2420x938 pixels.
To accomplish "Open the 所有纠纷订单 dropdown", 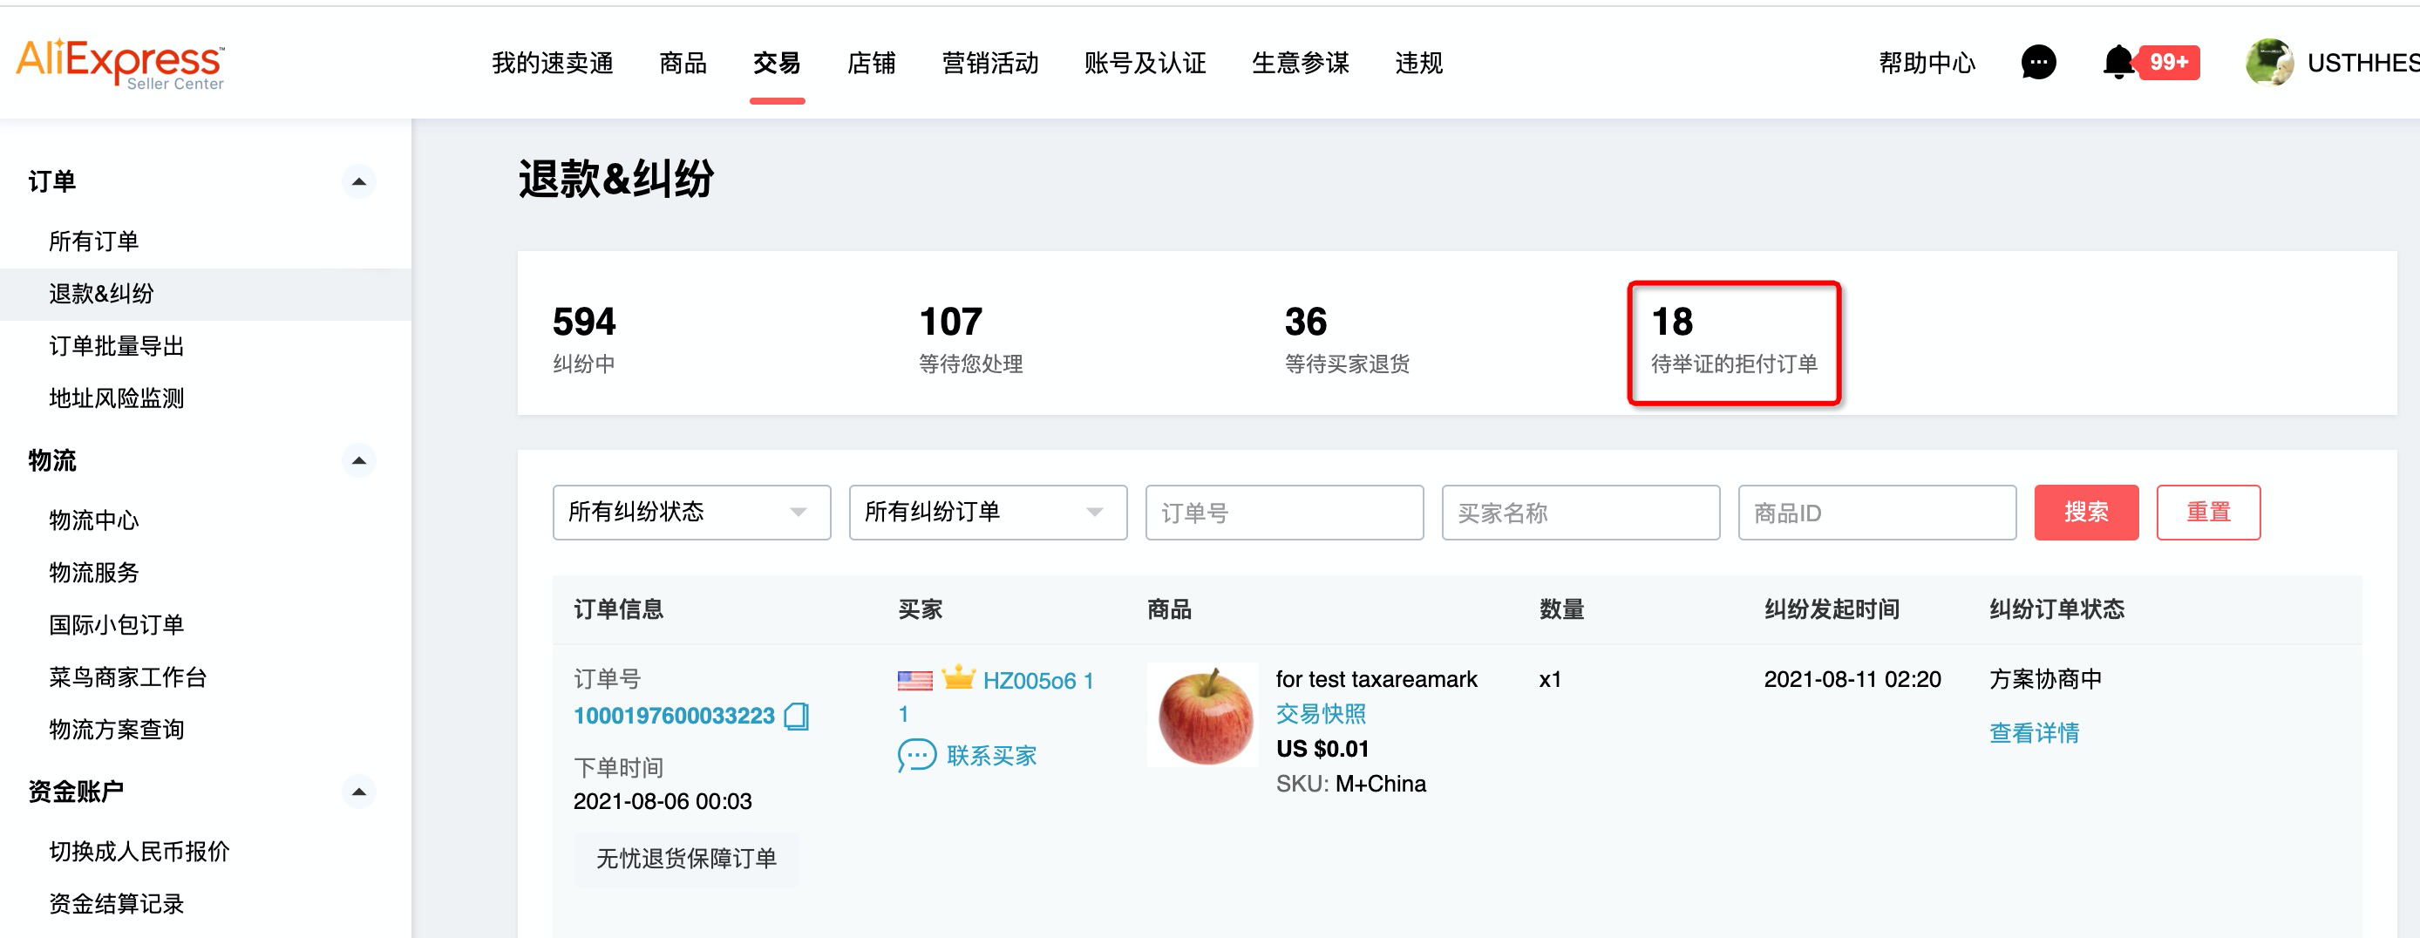I will click(988, 513).
